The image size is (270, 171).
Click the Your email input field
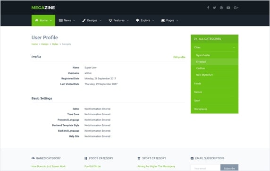206,168
